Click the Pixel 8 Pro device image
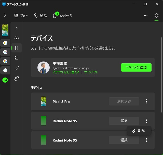Viewport: 163px width, 155px height. click(x=44, y=101)
